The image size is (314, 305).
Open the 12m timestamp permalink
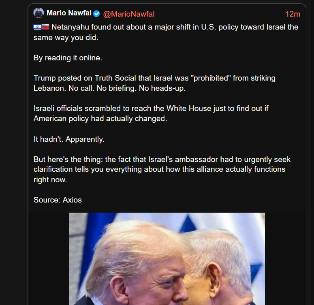point(293,14)
